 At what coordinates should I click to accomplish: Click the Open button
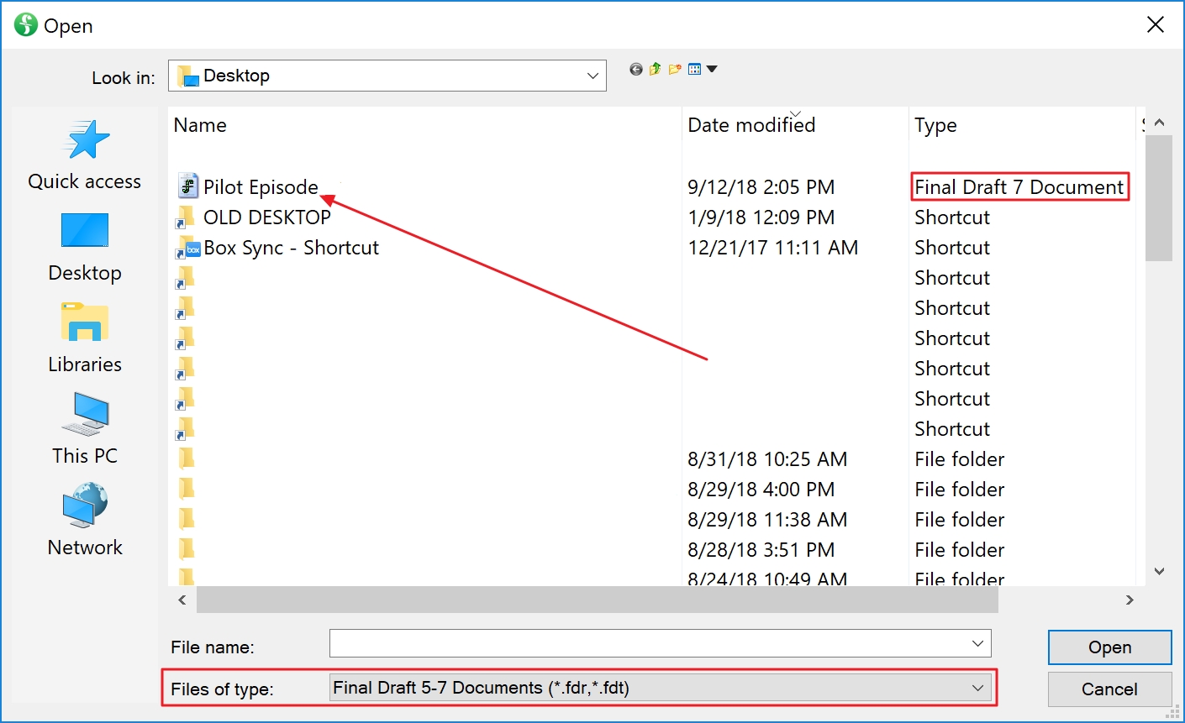click(1109, 647)
